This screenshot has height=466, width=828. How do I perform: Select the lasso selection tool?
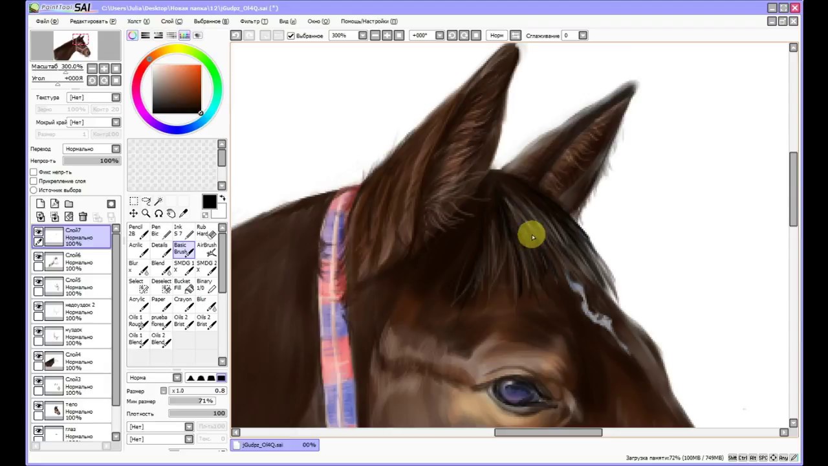pyautogui.click(x=146, y=201)
